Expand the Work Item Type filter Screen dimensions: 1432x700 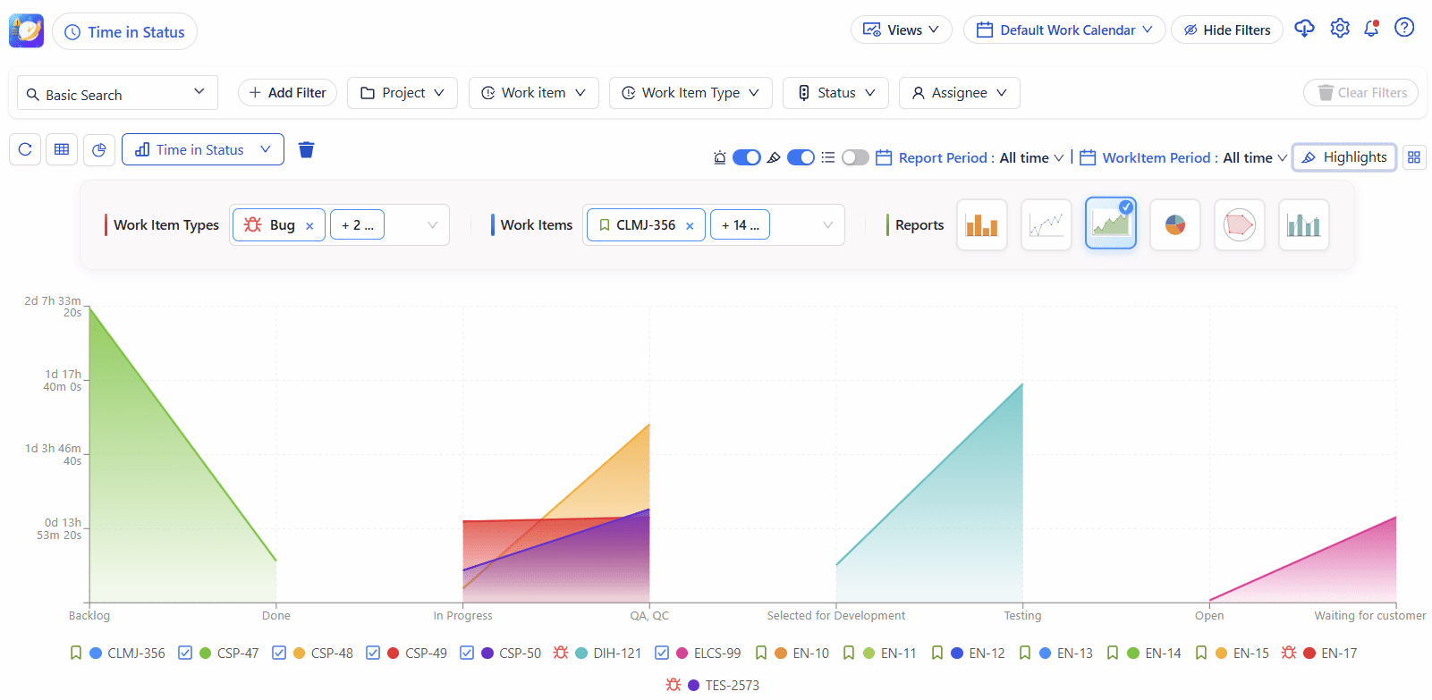tap(691, 93)
